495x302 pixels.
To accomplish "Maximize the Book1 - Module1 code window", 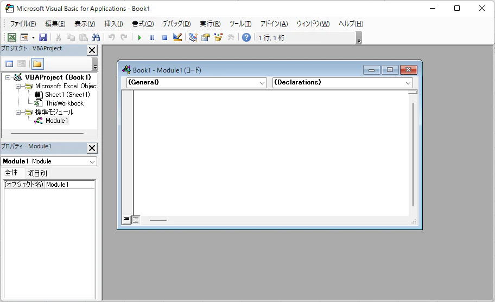I will point(390,70).
